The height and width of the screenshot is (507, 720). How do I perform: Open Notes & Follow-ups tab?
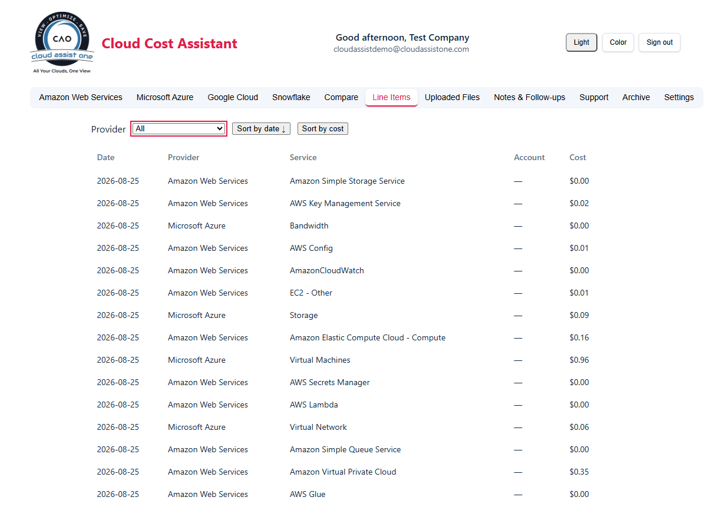point(529,97)
